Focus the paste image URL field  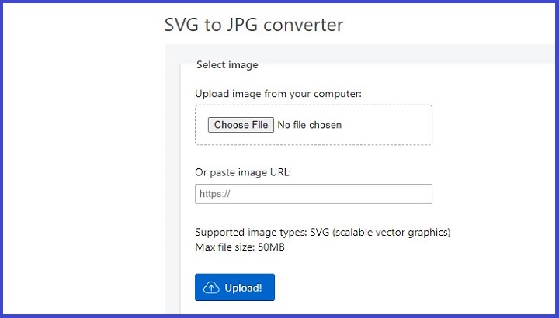click(313, 194)
